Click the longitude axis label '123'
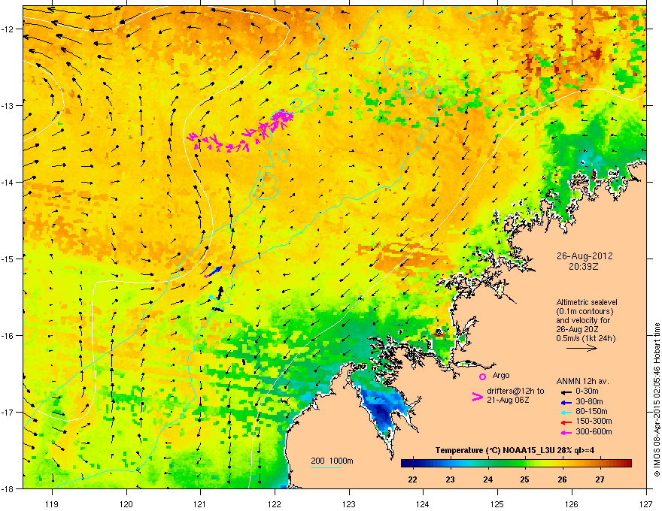Screen dimensions: 662x511 tap(349, 503)
